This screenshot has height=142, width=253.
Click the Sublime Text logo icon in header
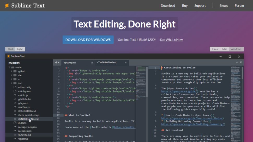7,6
